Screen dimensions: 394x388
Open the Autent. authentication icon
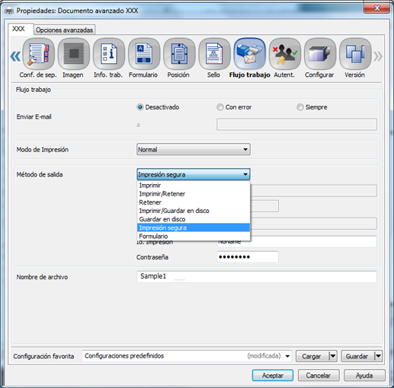click(x=285, y=54)
